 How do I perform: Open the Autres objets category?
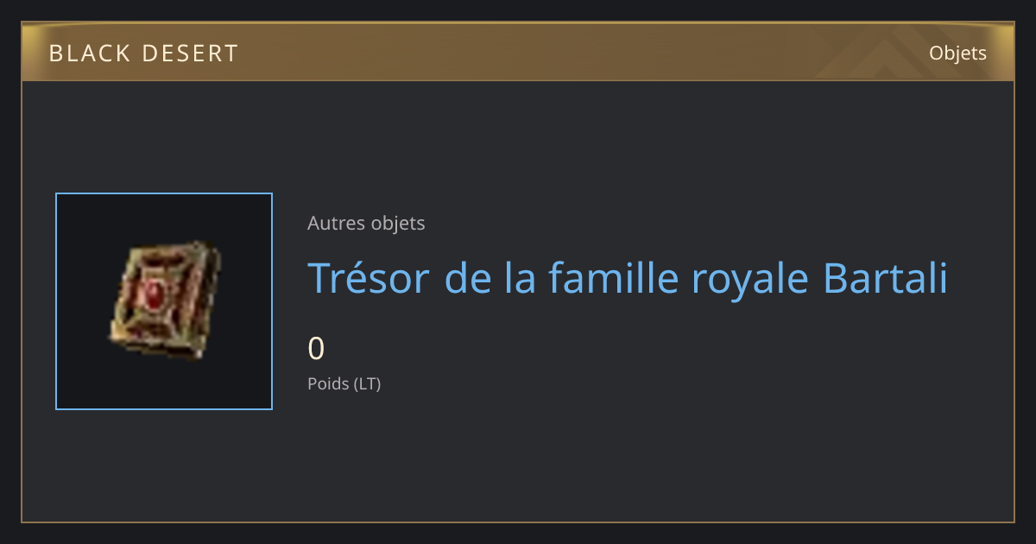tap(366, 223)
